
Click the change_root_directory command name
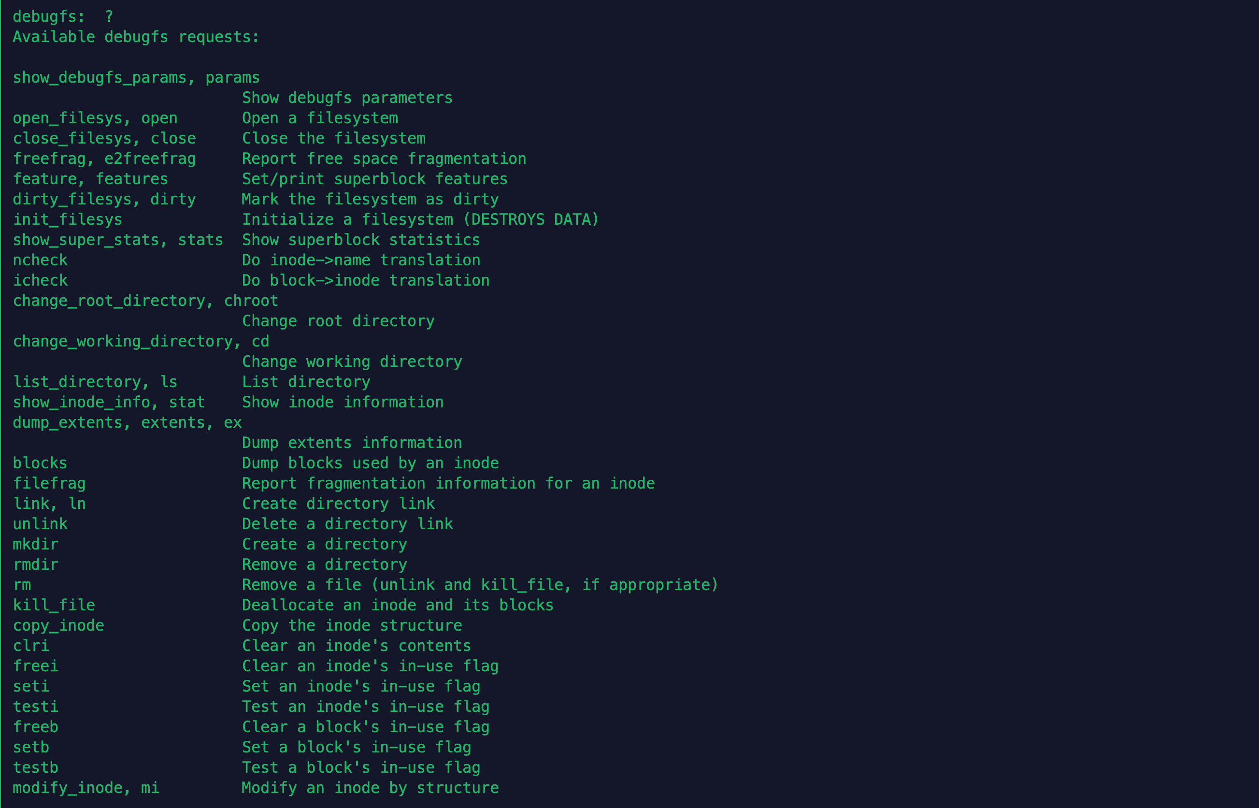(109, 301)
